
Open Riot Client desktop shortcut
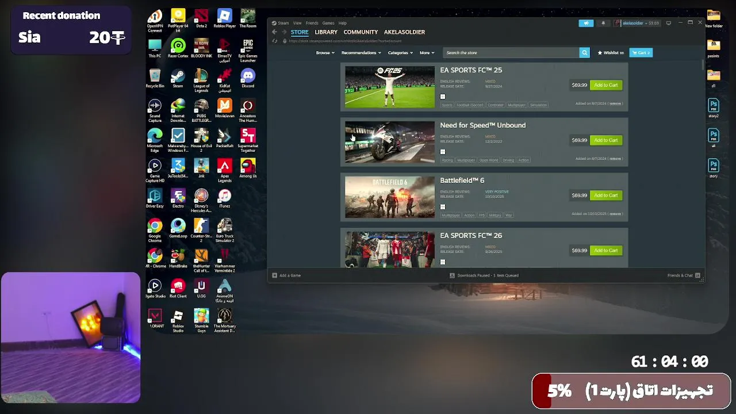click(x=178, y=289)
